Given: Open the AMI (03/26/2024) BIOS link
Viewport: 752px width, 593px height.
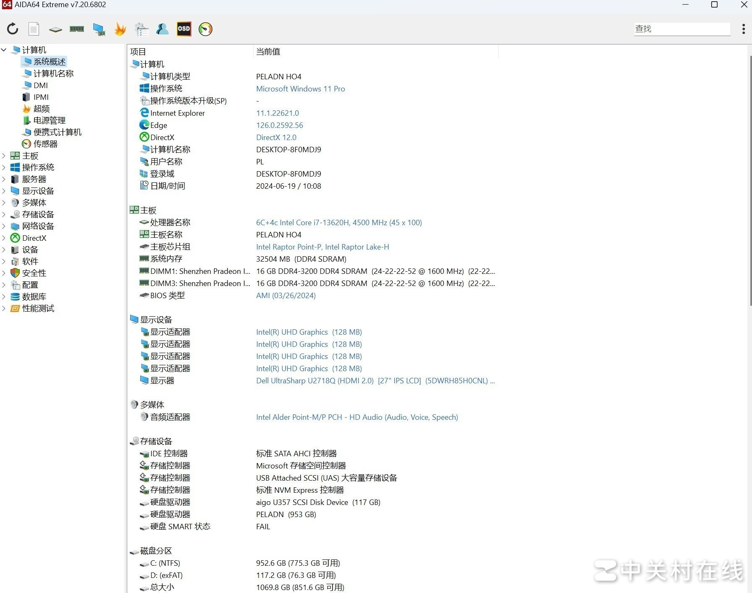Looking at the screenshot, I should point(286,295).
